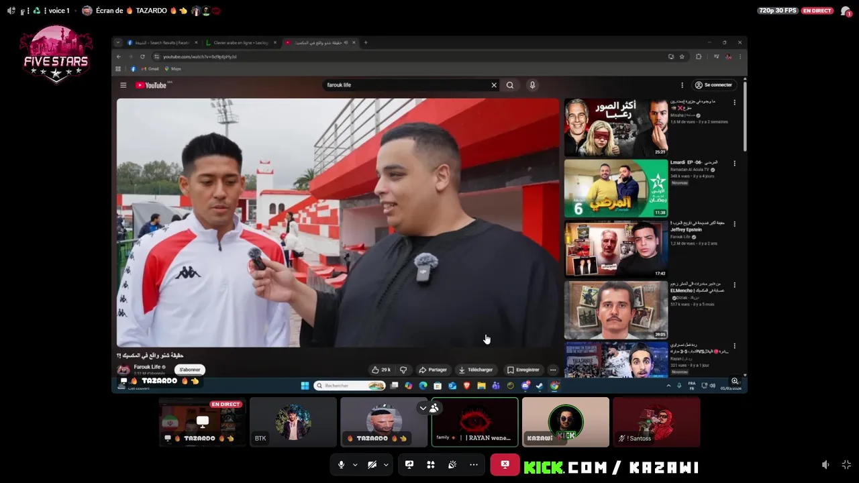
Task: Open more call options ellipsis
Action: [474, 465]
